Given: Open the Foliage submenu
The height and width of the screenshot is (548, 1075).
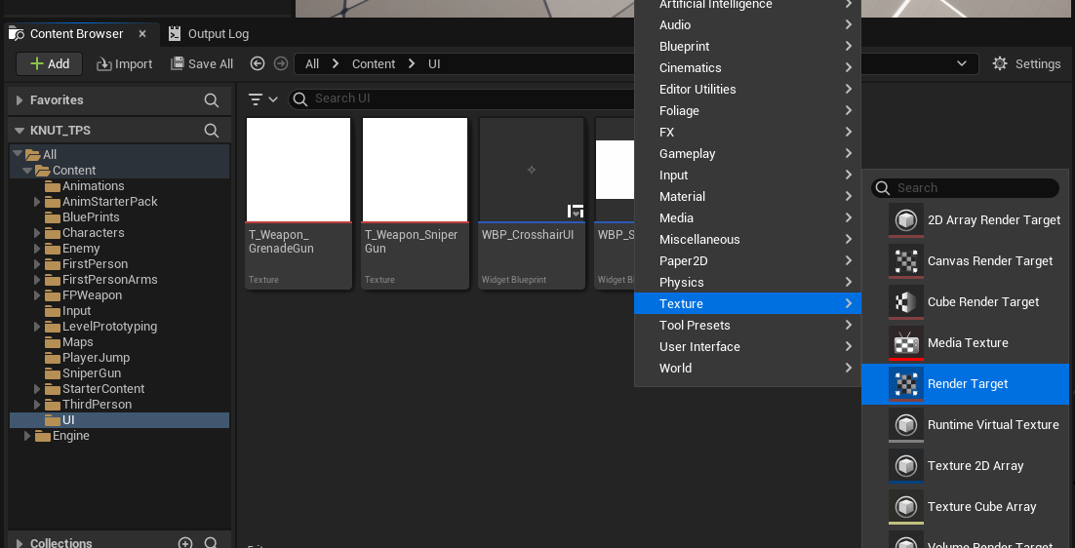Looking at the screenshot, I should [x=747, y=110].
